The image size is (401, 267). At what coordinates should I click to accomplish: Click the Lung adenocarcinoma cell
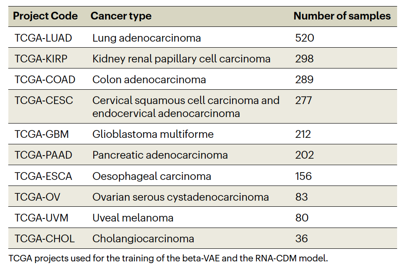tap(147, 38)
